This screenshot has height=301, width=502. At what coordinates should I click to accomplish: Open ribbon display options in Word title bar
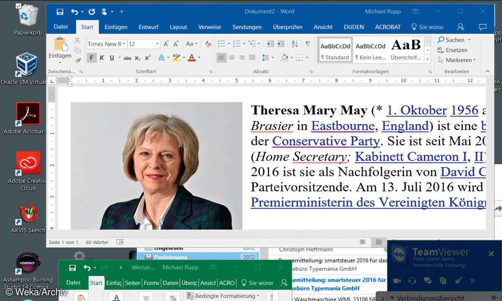pyautogui.click(x=415, y=12)
